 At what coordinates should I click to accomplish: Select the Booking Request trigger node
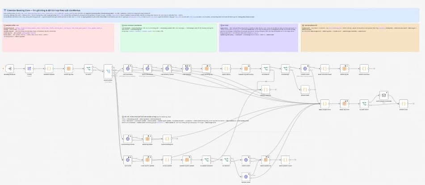pyautogui.click(x=9, y=69)
